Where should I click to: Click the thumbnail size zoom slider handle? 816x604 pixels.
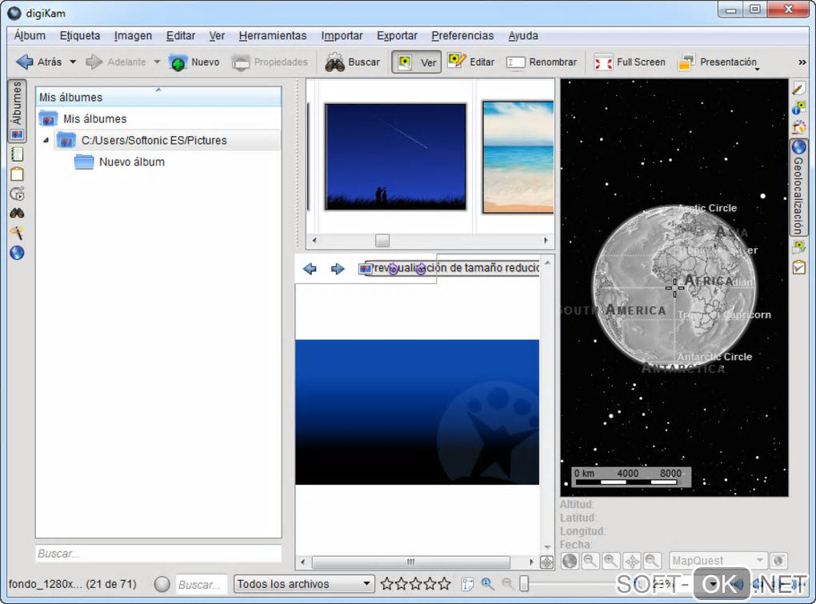coord(524,584)
